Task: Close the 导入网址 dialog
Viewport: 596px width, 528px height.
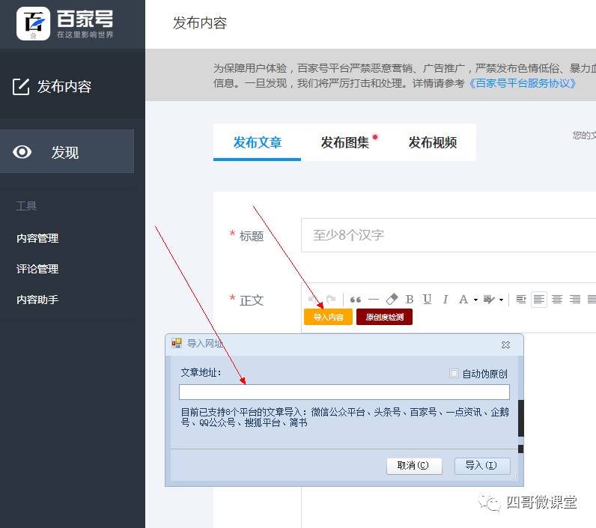Action: [x=505, y=345]
